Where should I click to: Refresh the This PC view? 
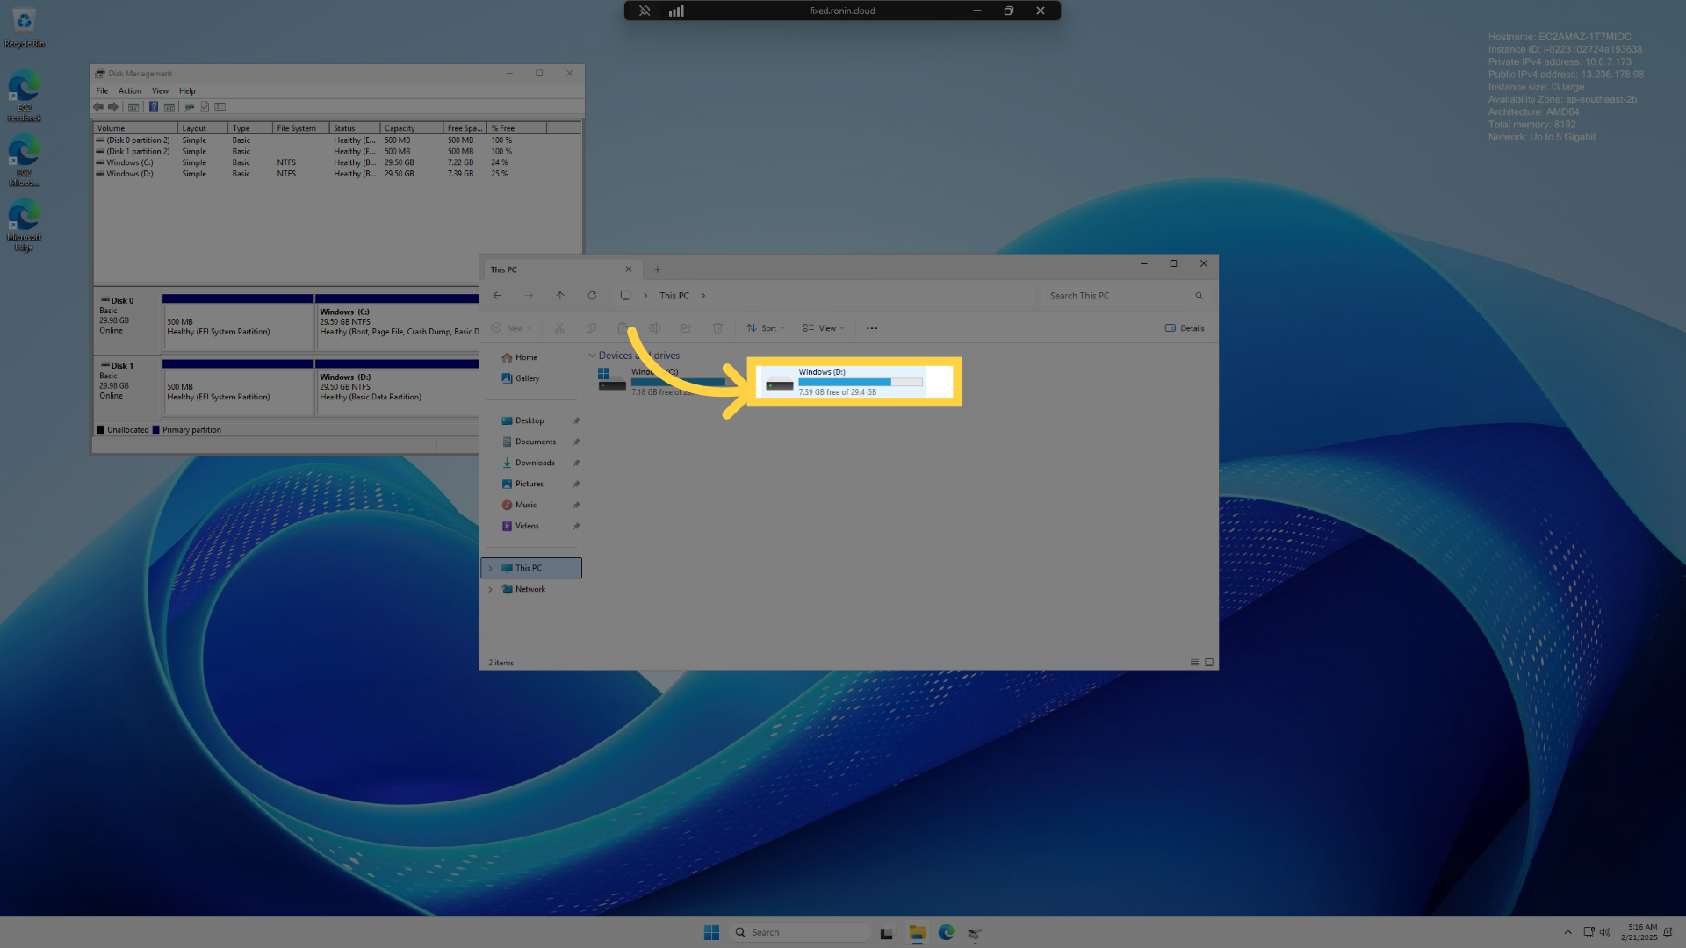pos(592,296)
